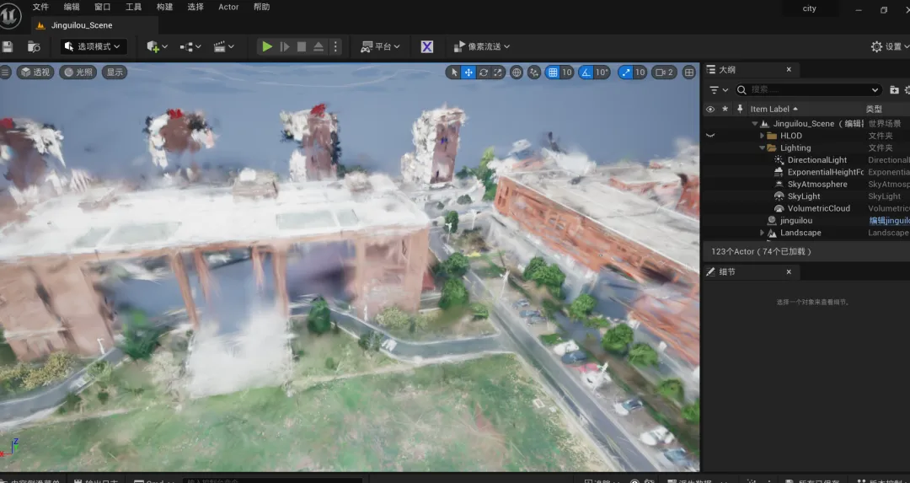This screenshot has height=483, width=910.
Task: Click the Unreal Engine logo icon
Action: [x=8, y=15]
